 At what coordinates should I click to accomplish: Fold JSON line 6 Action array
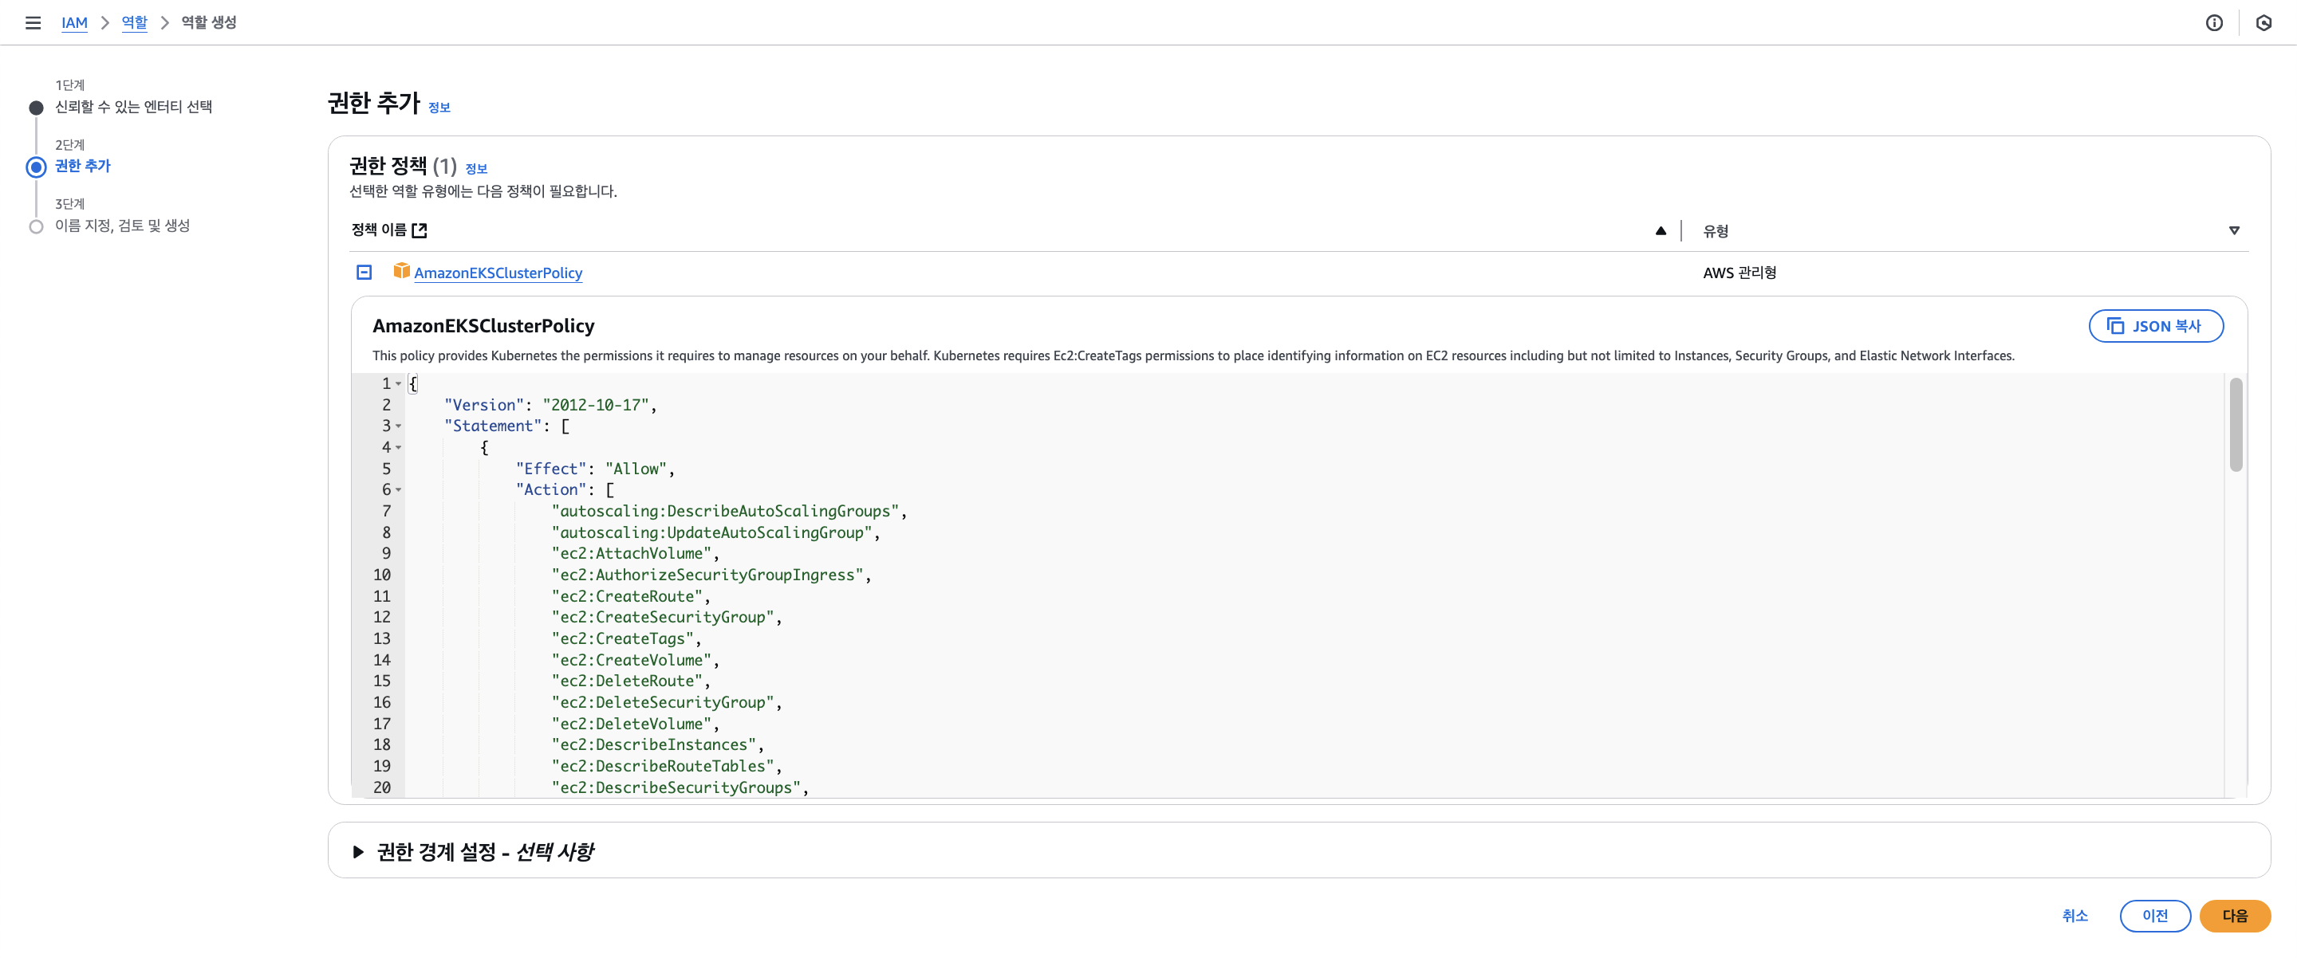[399, 490]
